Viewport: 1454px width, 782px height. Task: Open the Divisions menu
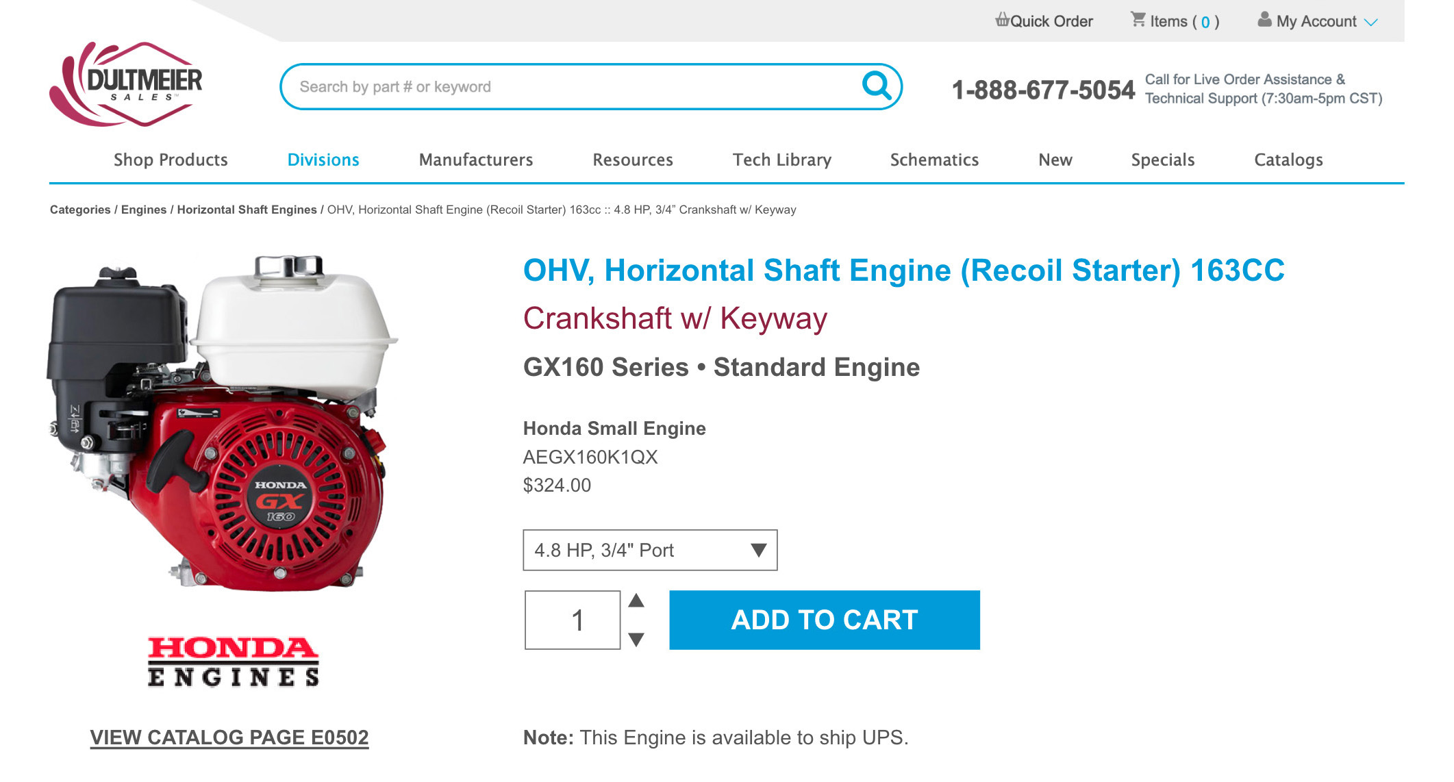(x=323, y=160)
